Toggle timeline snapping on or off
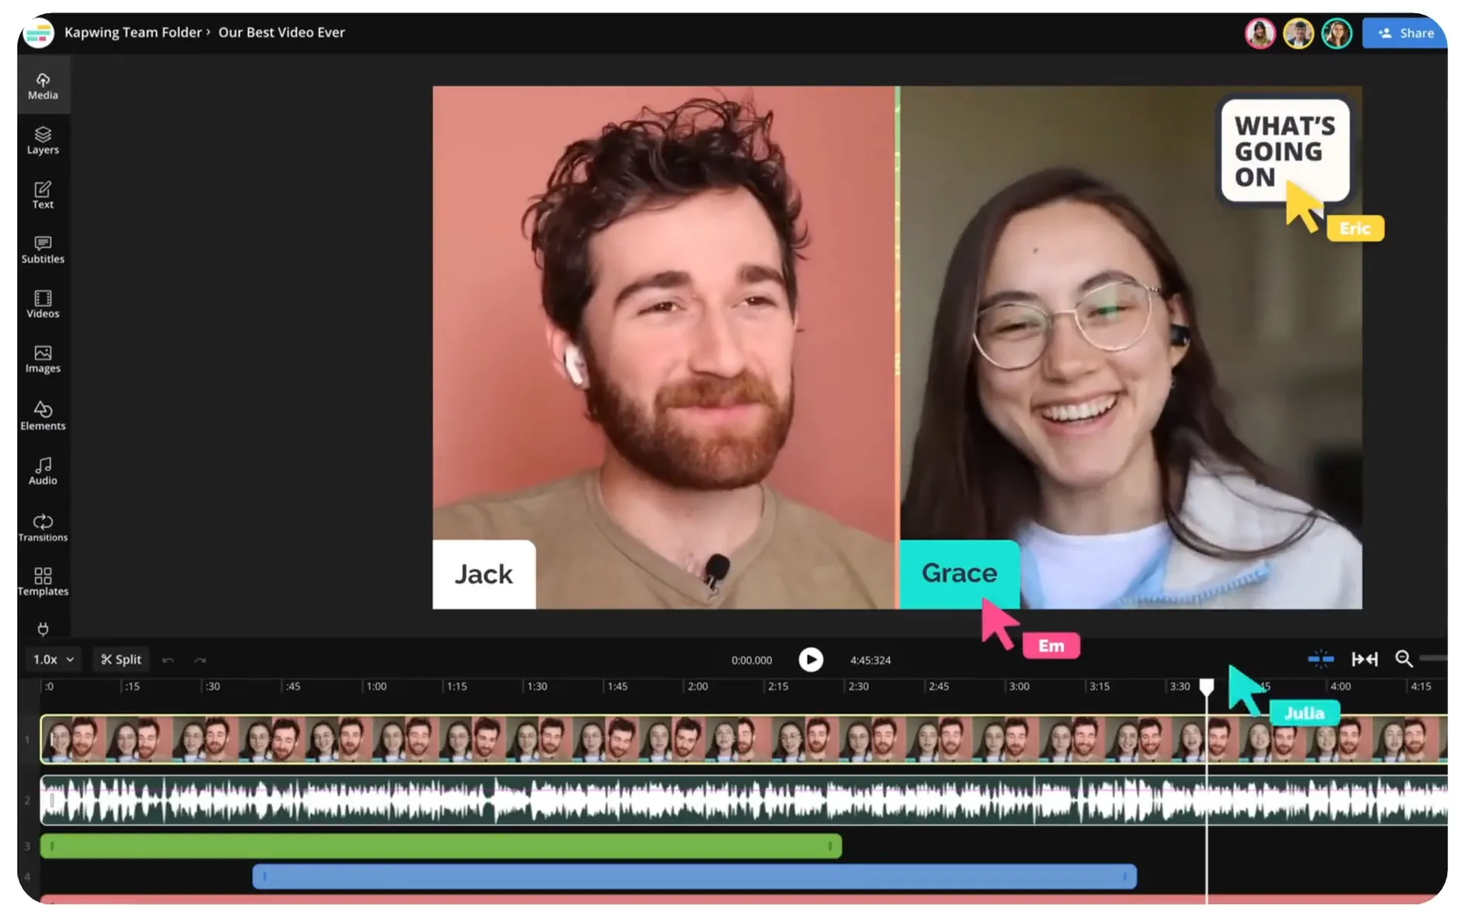Viewport: 1462px width, 920px height. click(x=1321, y=659)
